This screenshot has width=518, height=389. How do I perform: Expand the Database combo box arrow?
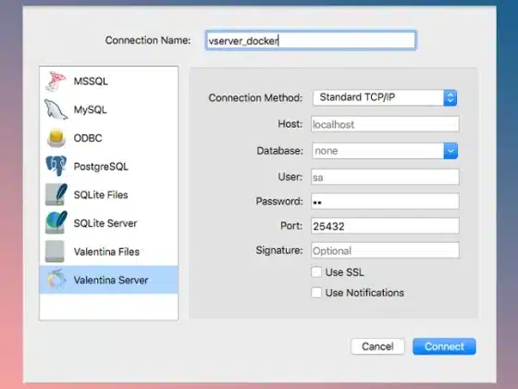click(450, 151)
